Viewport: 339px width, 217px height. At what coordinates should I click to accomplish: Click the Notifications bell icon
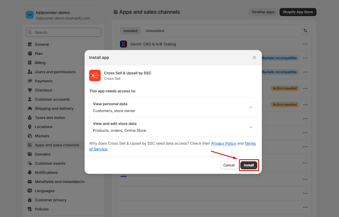30,172
